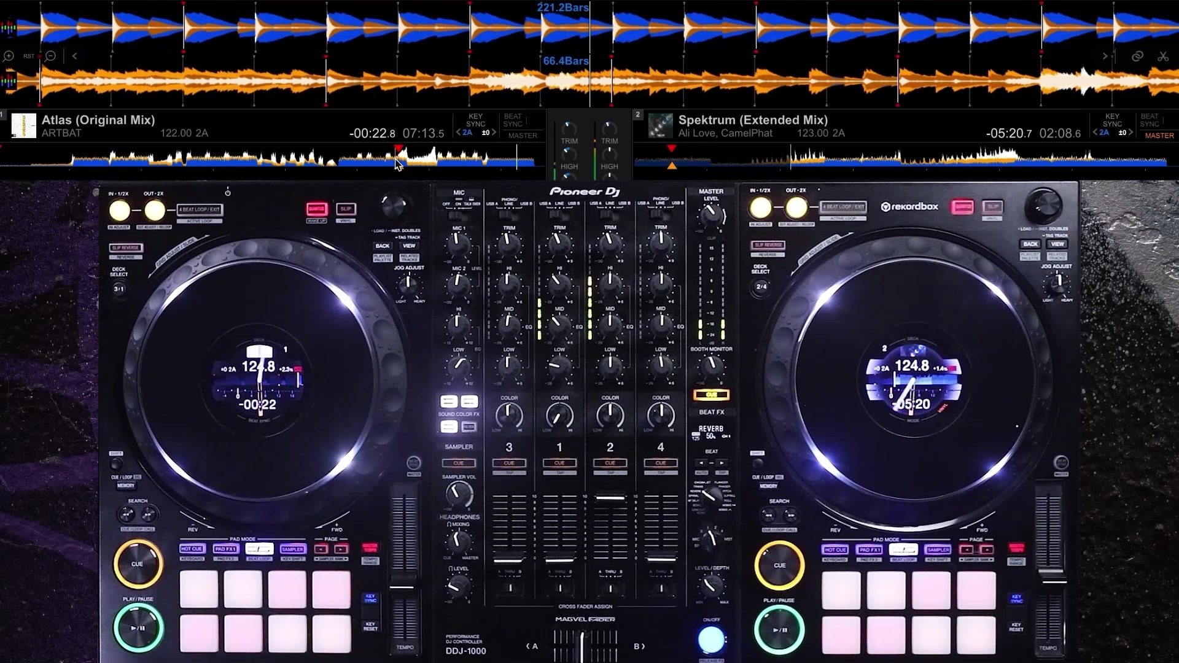
Task: Shift the Atlas deck key up with the right arrow
Action: pyautogui.click(x=494, y=133)
